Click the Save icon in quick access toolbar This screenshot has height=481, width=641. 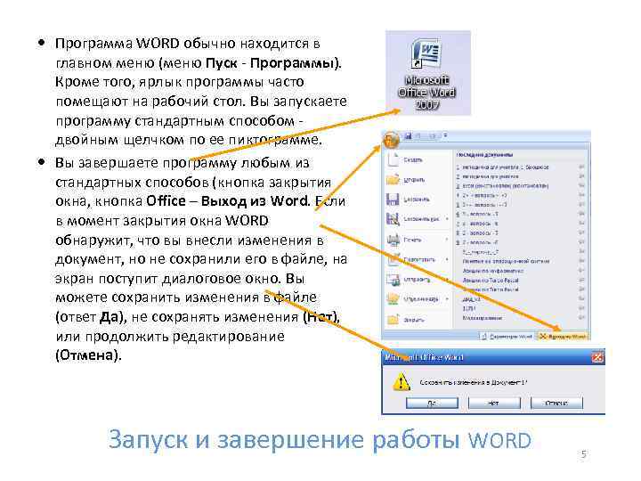click(408, 135)
